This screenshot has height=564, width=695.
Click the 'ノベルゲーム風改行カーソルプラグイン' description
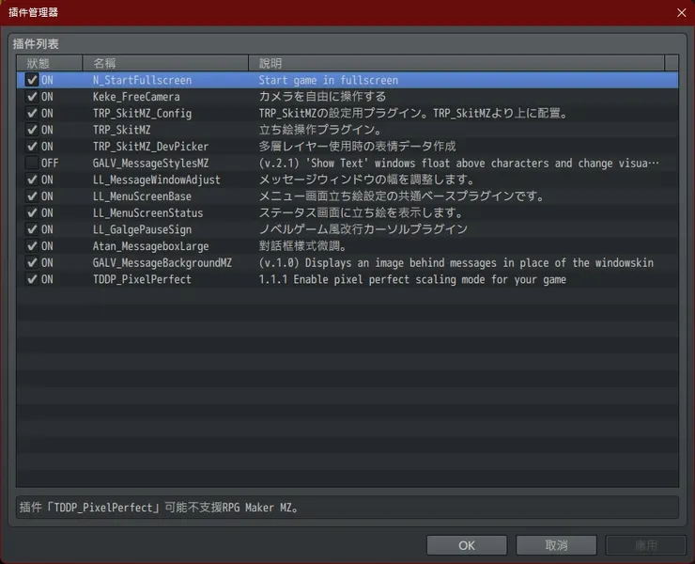point(363,229)
